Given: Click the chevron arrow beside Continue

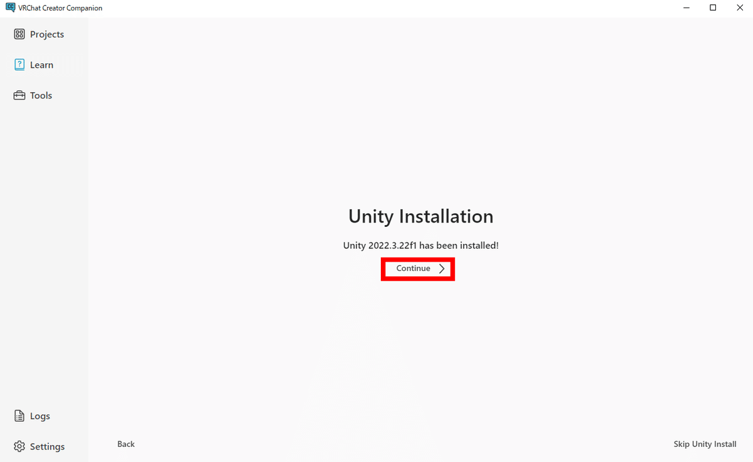Looking at the screenshot, I should [442, 268].
